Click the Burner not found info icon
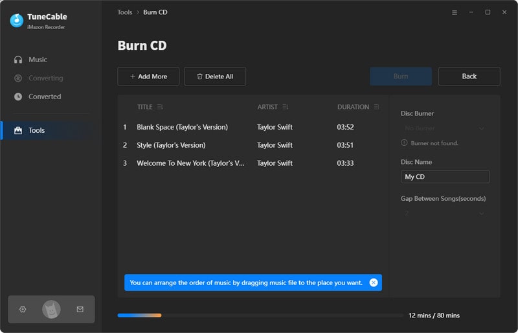Screen dimensions: 518x333 404,143
